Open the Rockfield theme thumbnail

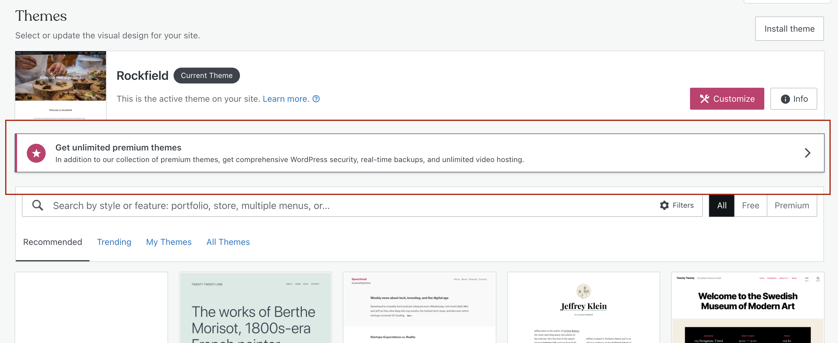[x=61, y=85]
